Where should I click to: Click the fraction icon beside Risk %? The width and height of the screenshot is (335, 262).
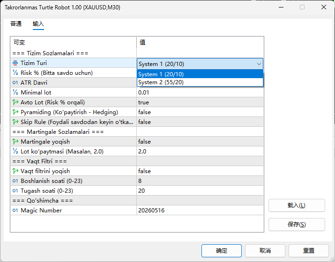point(15,73)
